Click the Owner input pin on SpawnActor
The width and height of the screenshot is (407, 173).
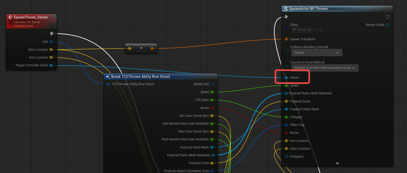tap(286, 78)
